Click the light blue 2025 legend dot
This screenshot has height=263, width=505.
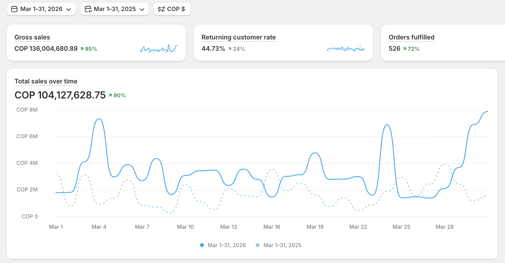tap(257, 245)
